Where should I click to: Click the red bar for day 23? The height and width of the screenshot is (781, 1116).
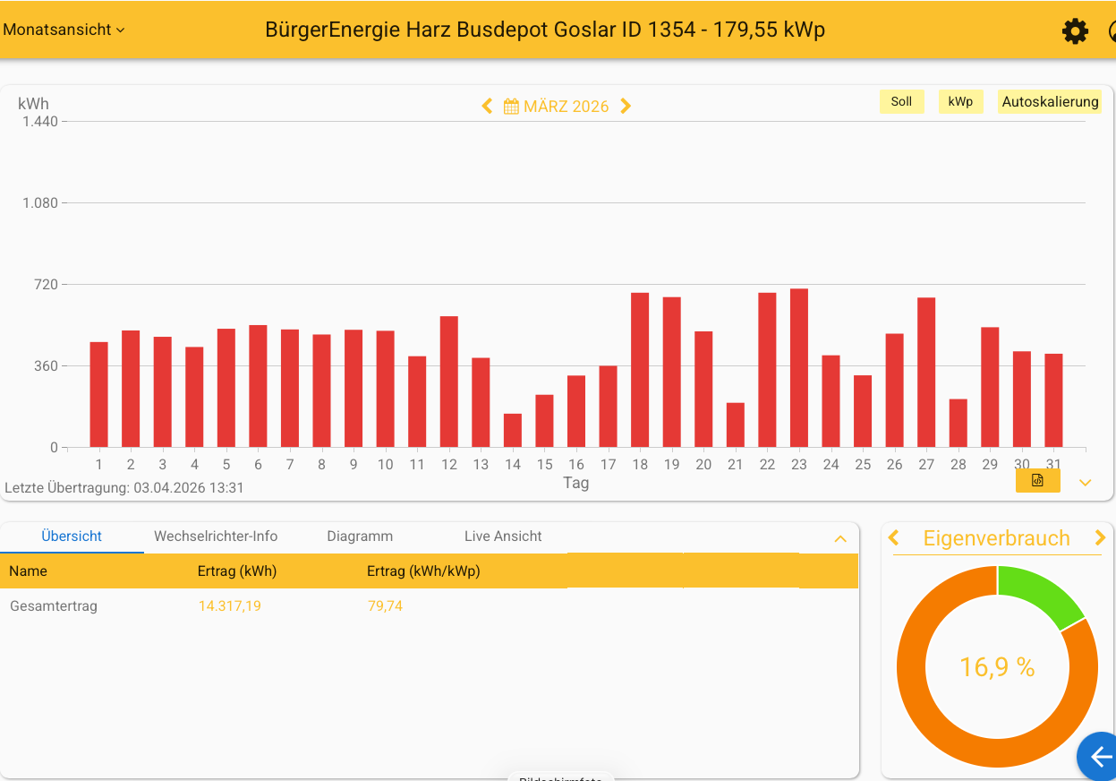click(x=799, y=368)
